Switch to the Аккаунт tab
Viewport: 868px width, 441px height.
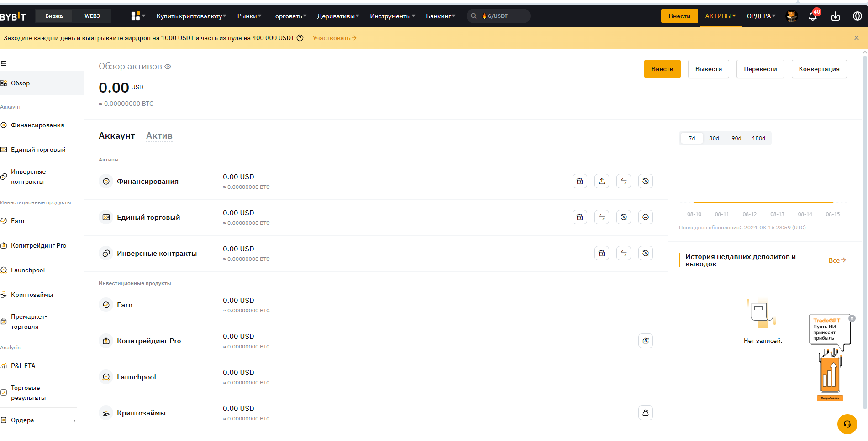pyautogui.click(x=117, y=135)
